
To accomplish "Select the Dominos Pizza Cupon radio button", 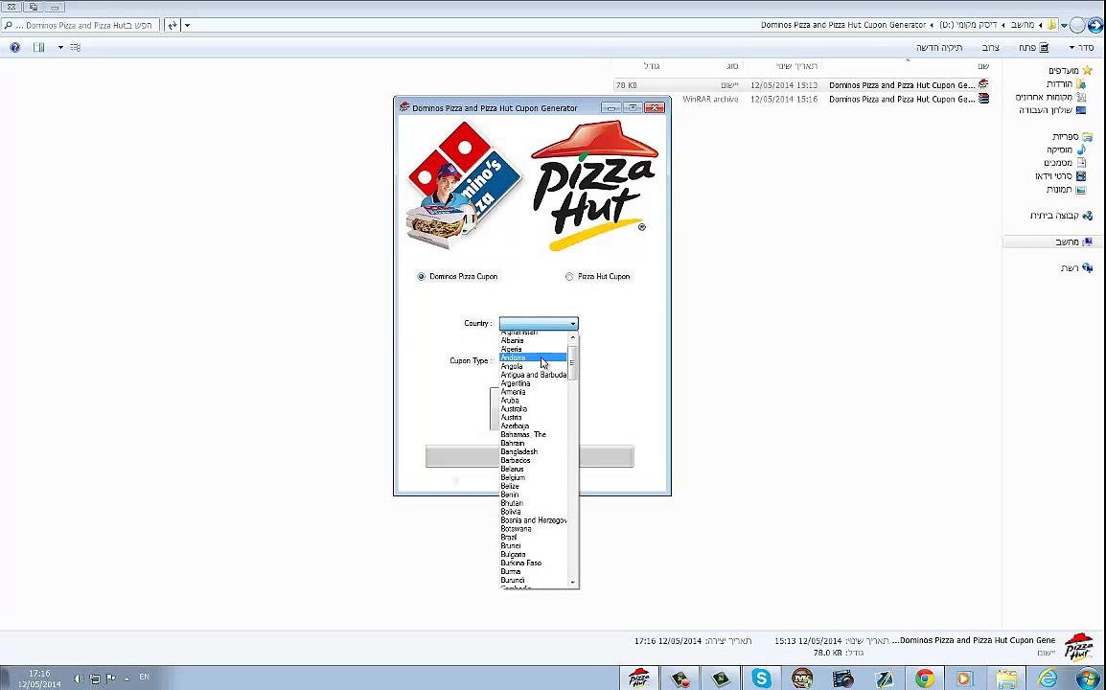I will point(421,277).
